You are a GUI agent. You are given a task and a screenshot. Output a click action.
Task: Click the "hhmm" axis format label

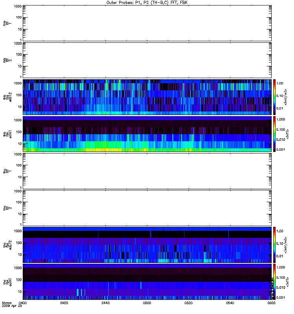(7, 303)
